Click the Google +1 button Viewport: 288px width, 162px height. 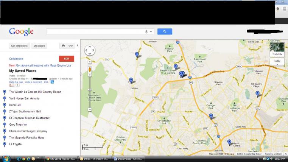(12, 85)
